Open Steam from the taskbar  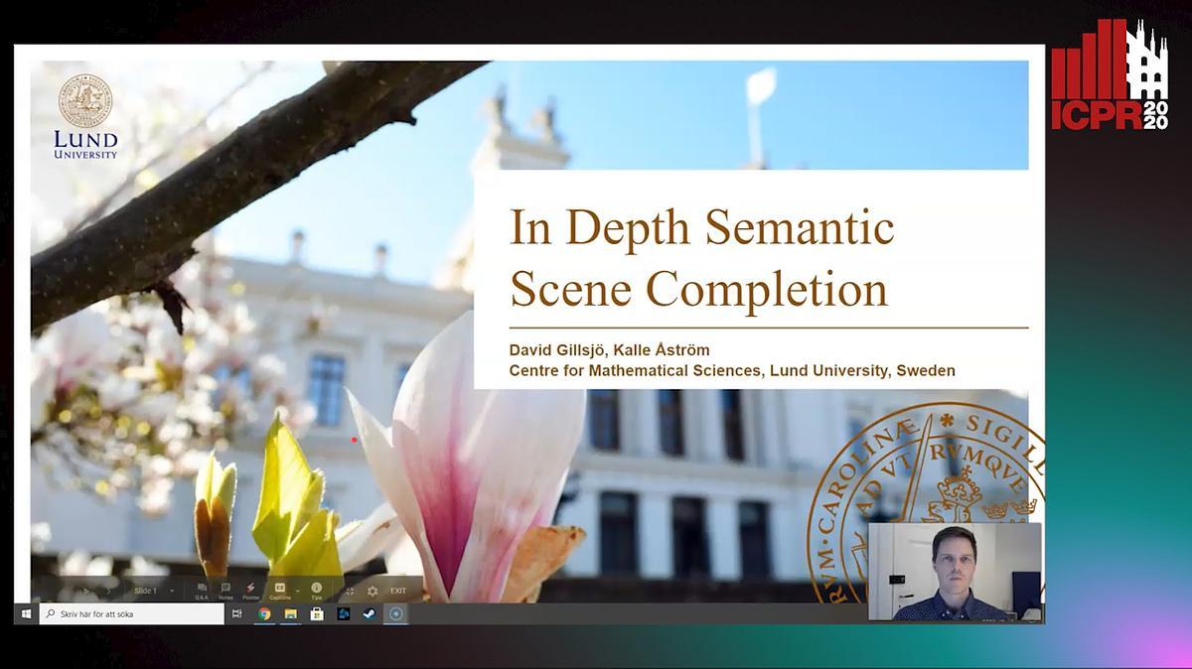[x=370, y=614]
